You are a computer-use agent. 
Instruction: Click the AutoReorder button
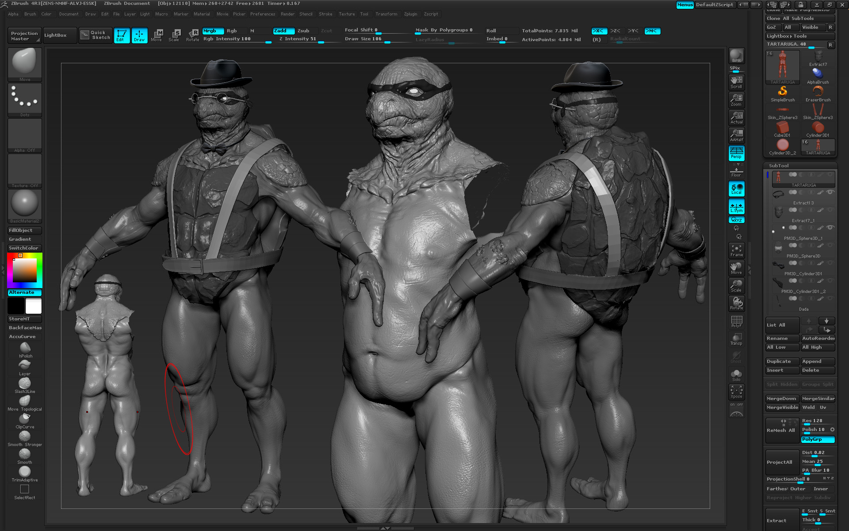818,339
